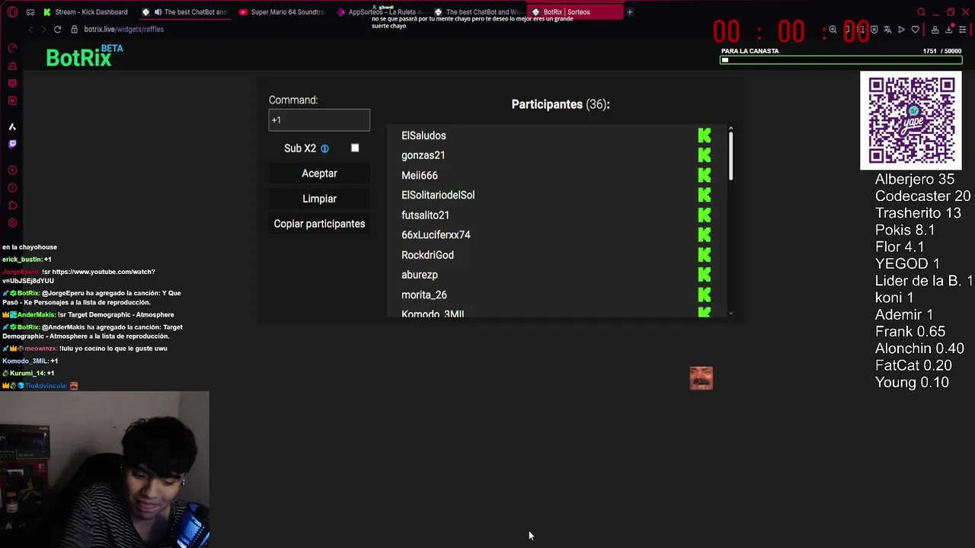Screen dimensions: 975x548
Task: Switch to Stream - Kick Dashboard tab
Action: pyautogui.click(x=85, y=12)
